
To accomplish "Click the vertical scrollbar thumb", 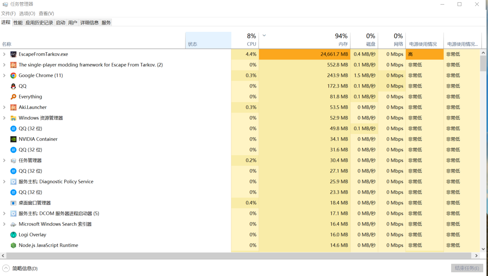I will (483, 64).
